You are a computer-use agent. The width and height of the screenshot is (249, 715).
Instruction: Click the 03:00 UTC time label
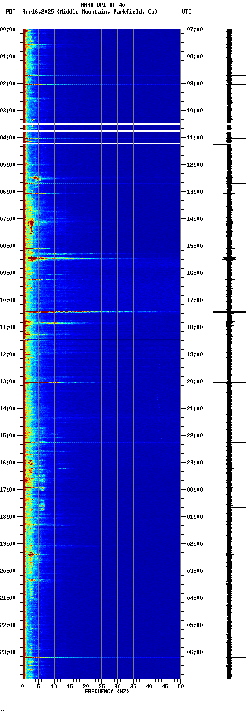click(x=195, y=571)
